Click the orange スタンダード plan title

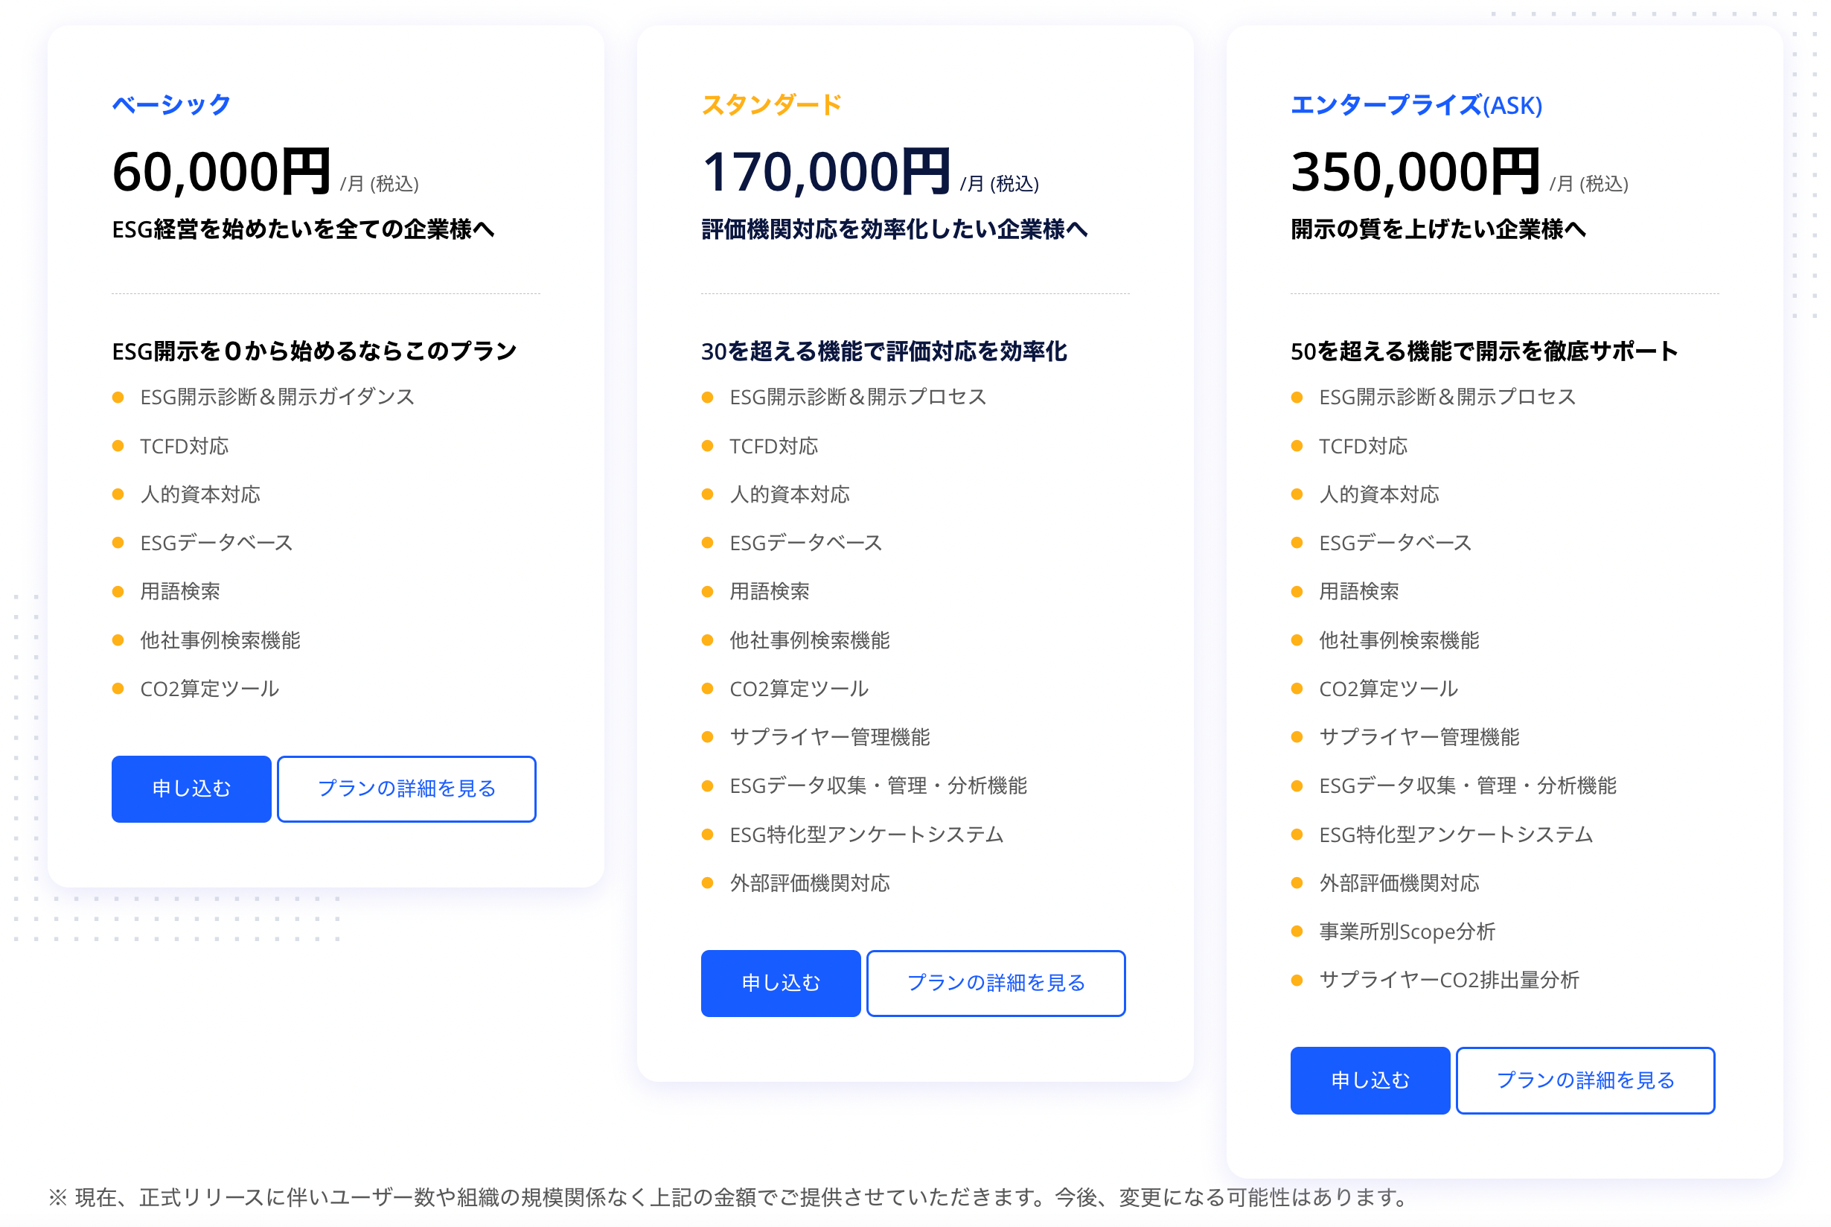point(770,105)
